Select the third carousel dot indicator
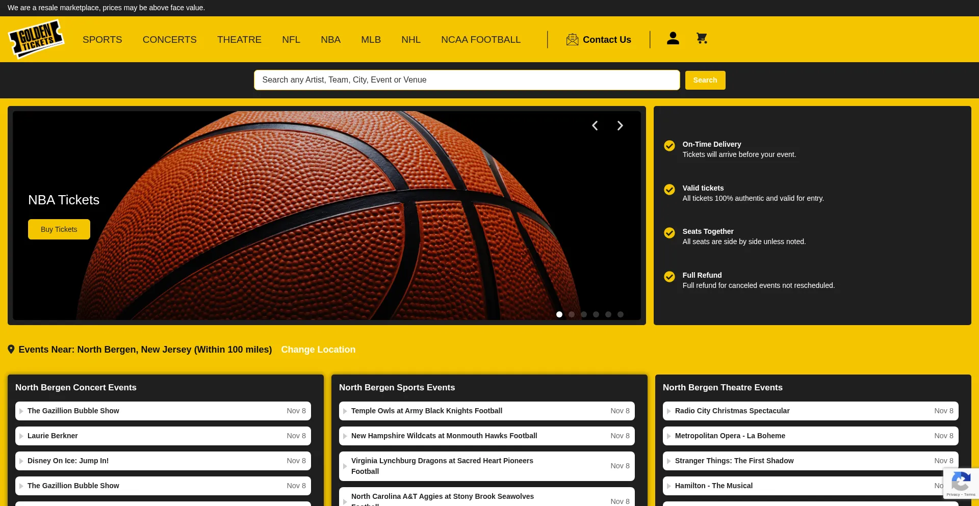 (x=584, y=314)
